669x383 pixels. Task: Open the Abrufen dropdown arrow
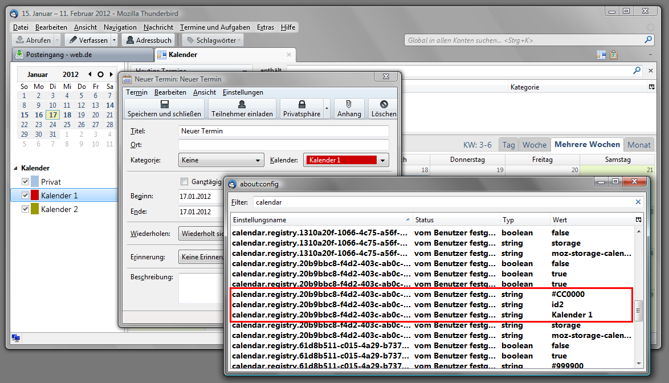pos(57,40)
